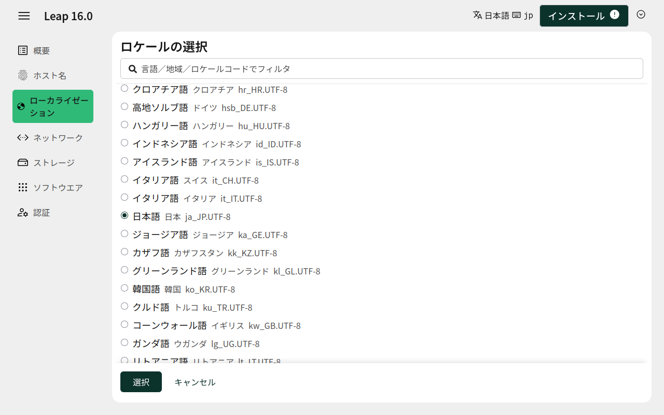Click the user-gear icon beside 認証
The image size is (664, 415).
pos(23,212)
